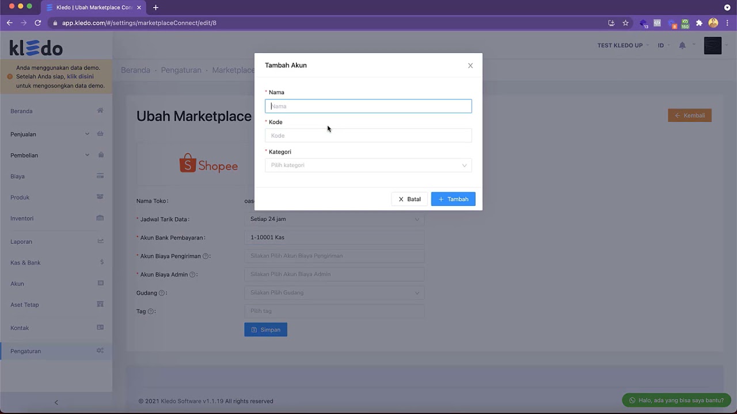737x414 pixels.
Task: Click the Pengaturan gears icon
Action: (100, 351)
